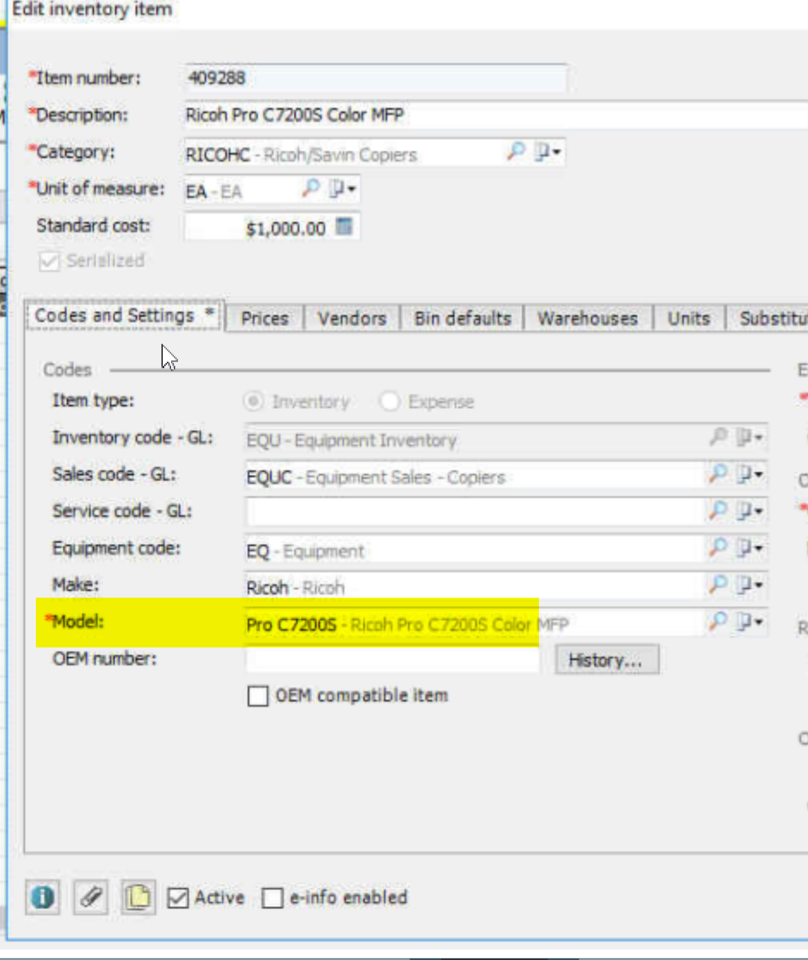Focus the Item number field
This screenshot has height=960, width=808.
[x=375, y=77]
